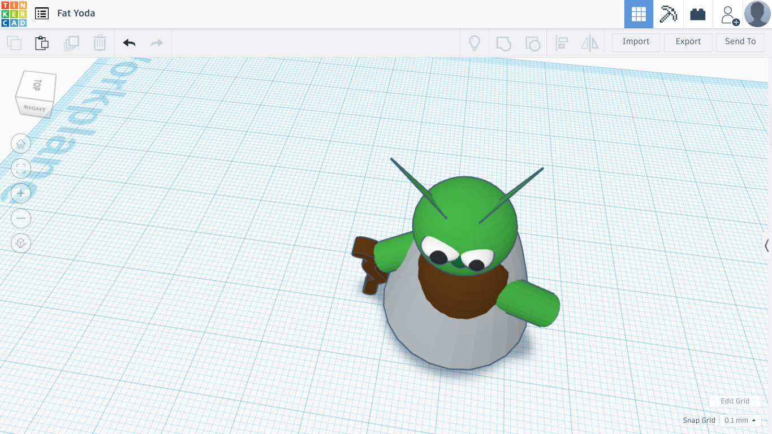Click the RIGHT face of view cube
The image size is (772, 434).
pyautogui.click(x=34, y=107)
